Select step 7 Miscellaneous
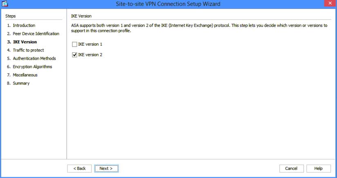Viewport: 337px width, 178px height. [x=22, y=75]
